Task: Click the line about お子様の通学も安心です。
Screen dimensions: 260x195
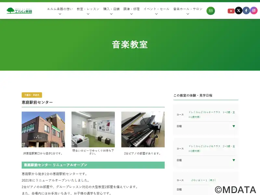Action: pyautogui.click(x=67, y=193)
